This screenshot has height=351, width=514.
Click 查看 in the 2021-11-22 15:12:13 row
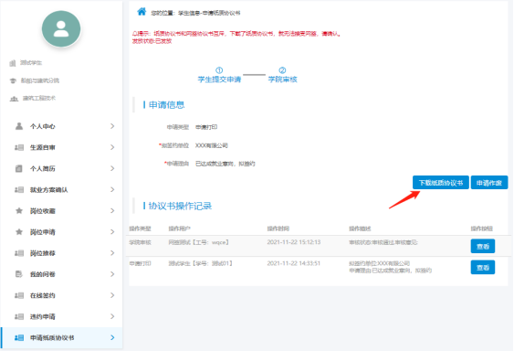point(483,246)
